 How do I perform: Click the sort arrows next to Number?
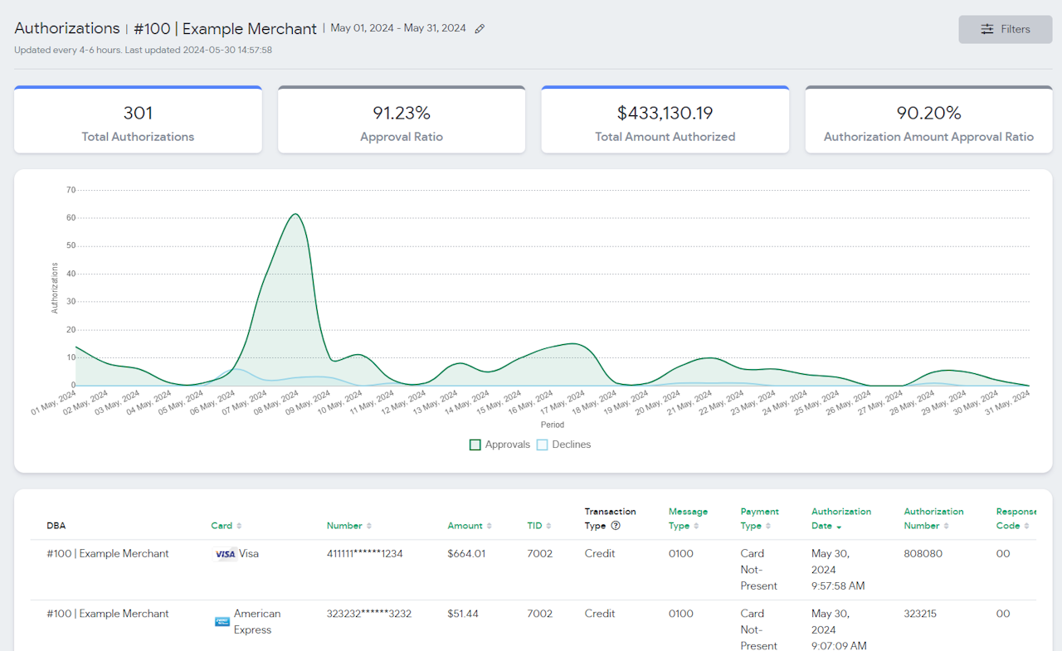coord(369,526)
